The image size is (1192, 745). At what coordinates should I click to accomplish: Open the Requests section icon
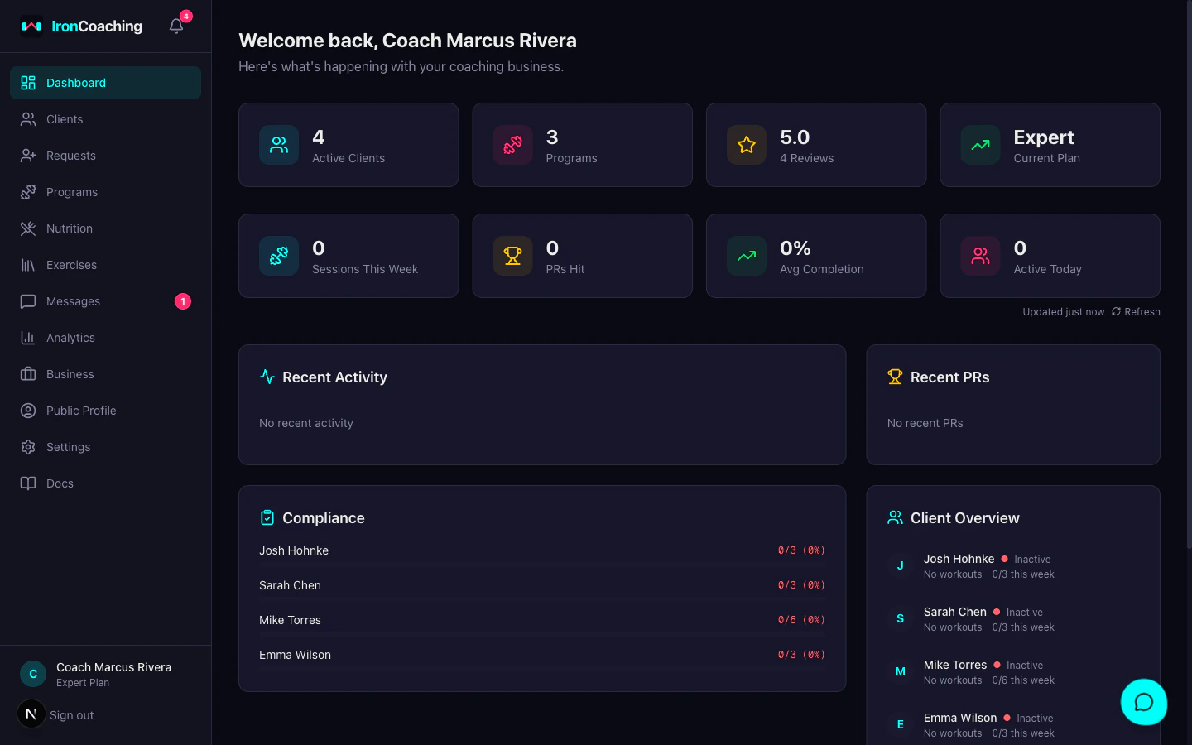click(28, 156)
